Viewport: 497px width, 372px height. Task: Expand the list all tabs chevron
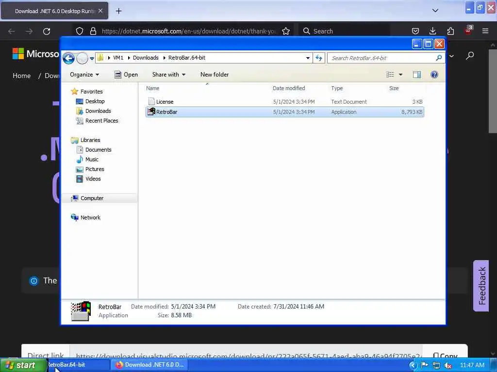(x=435, y=11)
